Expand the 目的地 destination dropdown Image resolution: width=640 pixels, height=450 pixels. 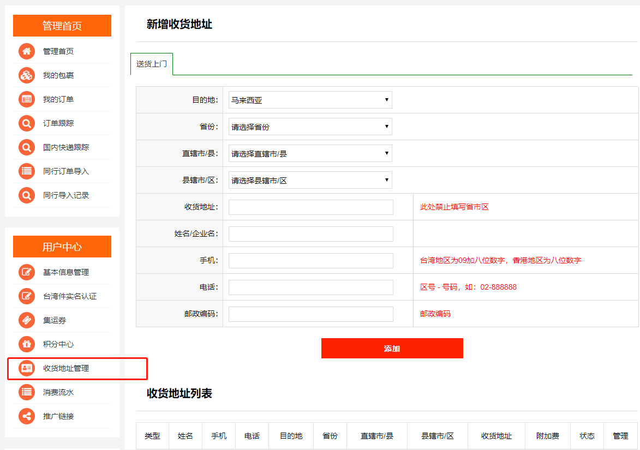point(310,100)
